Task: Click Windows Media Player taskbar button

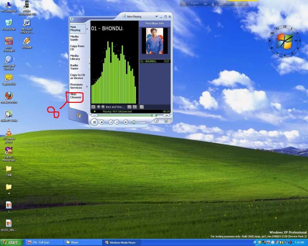Action: 122,242
